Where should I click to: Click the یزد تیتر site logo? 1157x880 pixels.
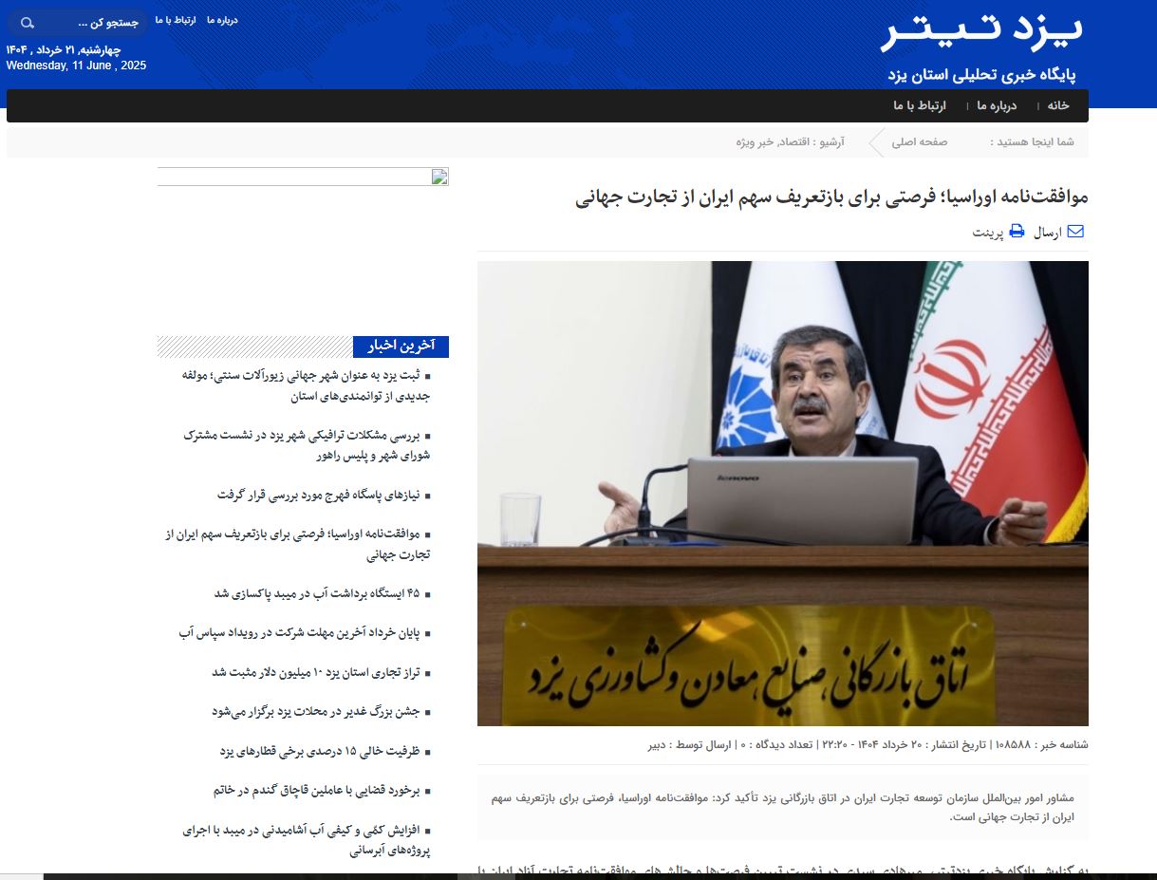click(x=982, y=32)
